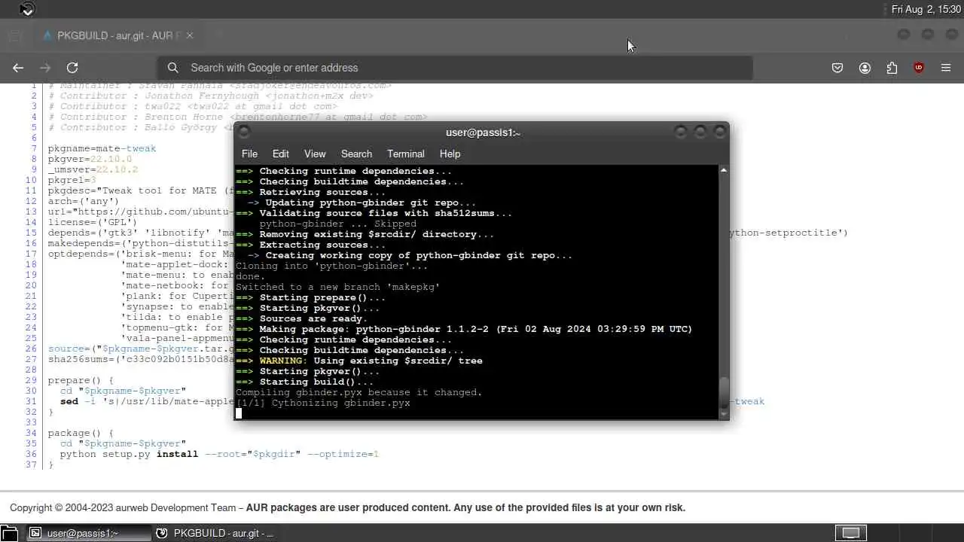Click the terminal scrollbar up arrow
Screen dimensions: 964x542
pyautogui.click(x=724, y=170)
